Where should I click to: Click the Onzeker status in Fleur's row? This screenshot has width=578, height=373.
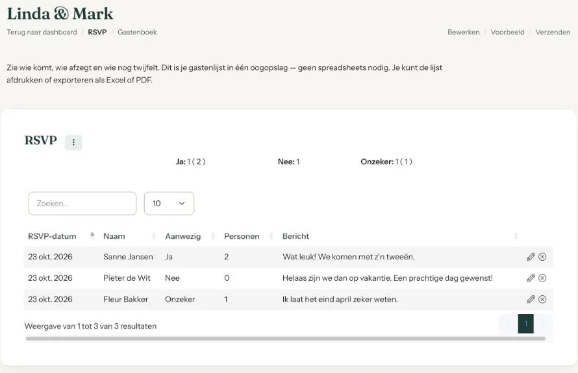[x=180, y=299]
